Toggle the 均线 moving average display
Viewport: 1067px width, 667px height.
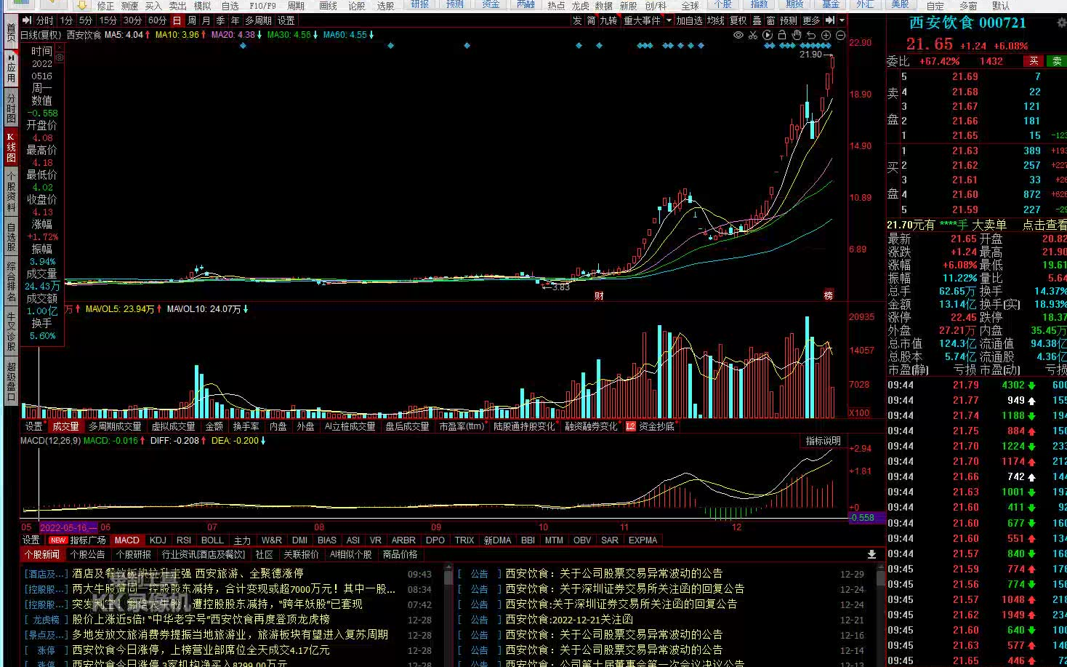tap(716, 20)
